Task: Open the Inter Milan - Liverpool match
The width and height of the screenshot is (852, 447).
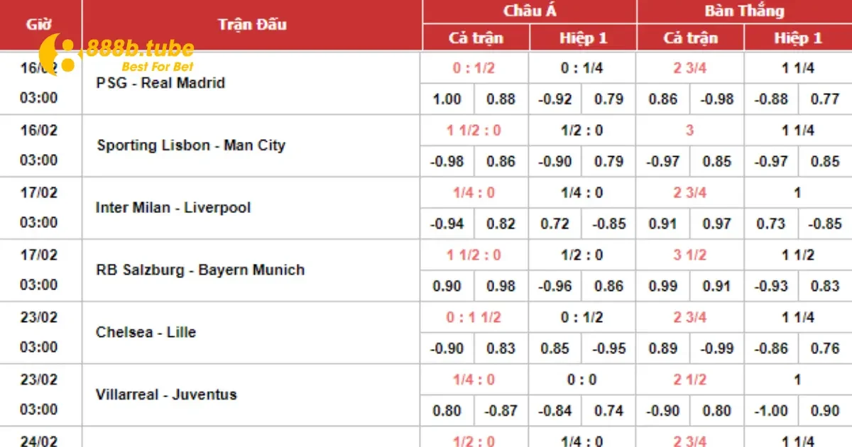Action: click(173, 208)
